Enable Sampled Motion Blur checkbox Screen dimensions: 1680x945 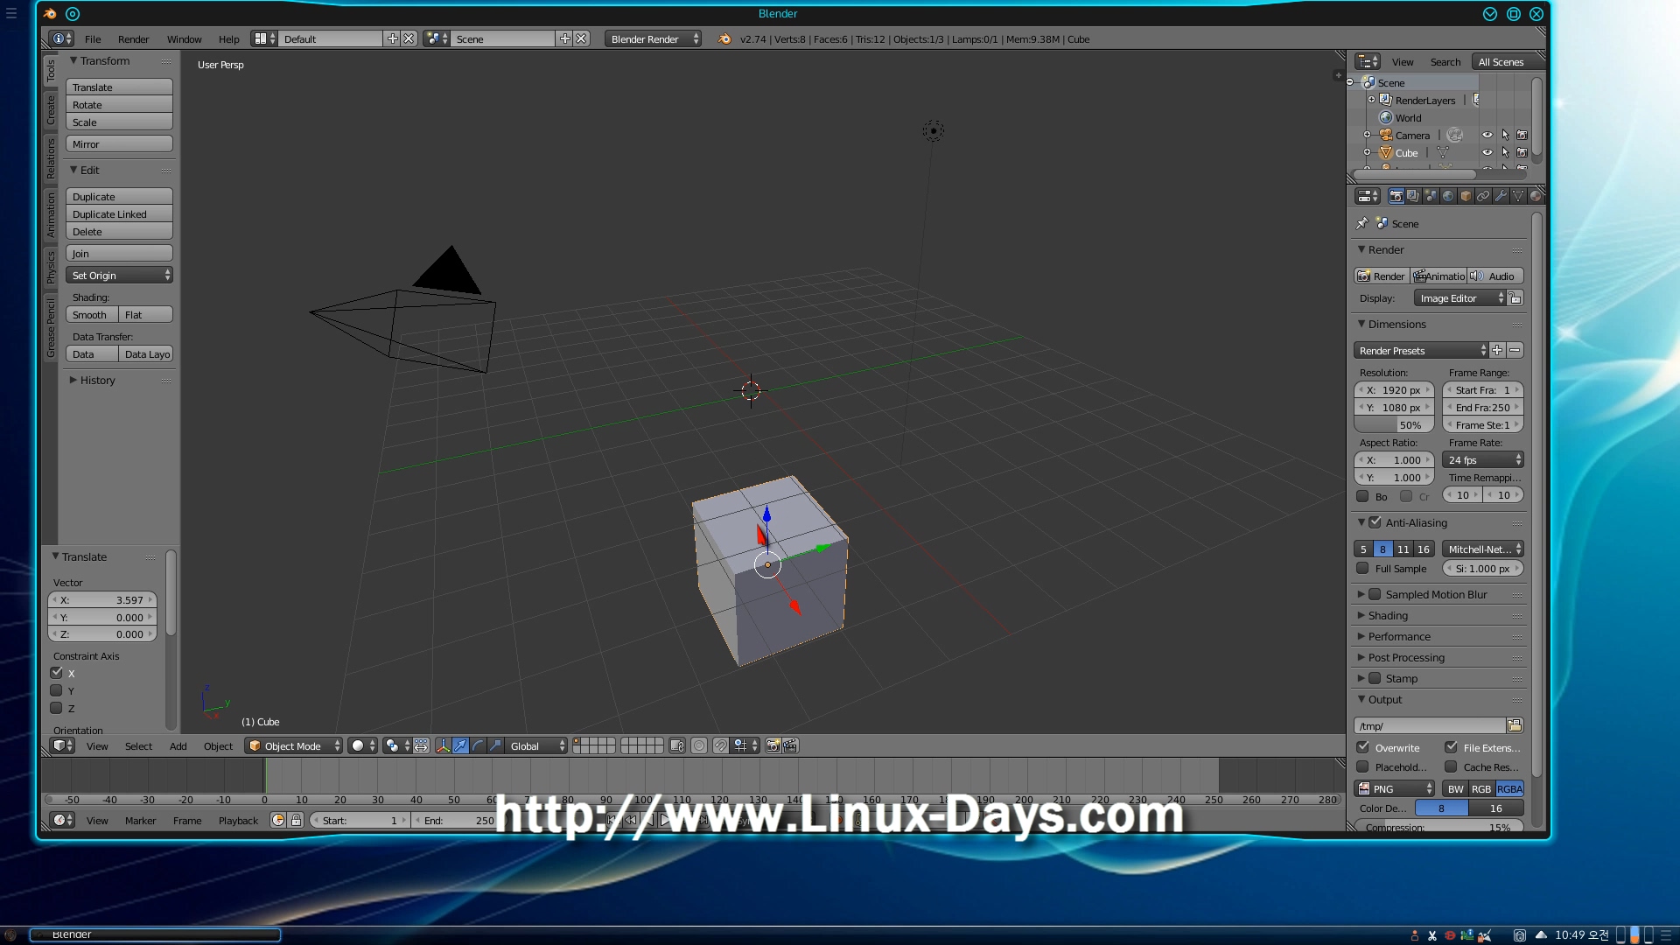[1375, 595]
